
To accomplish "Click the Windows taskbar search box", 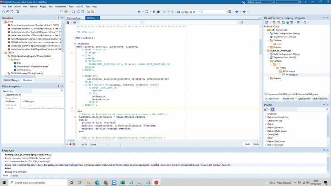I will [38, 182].
